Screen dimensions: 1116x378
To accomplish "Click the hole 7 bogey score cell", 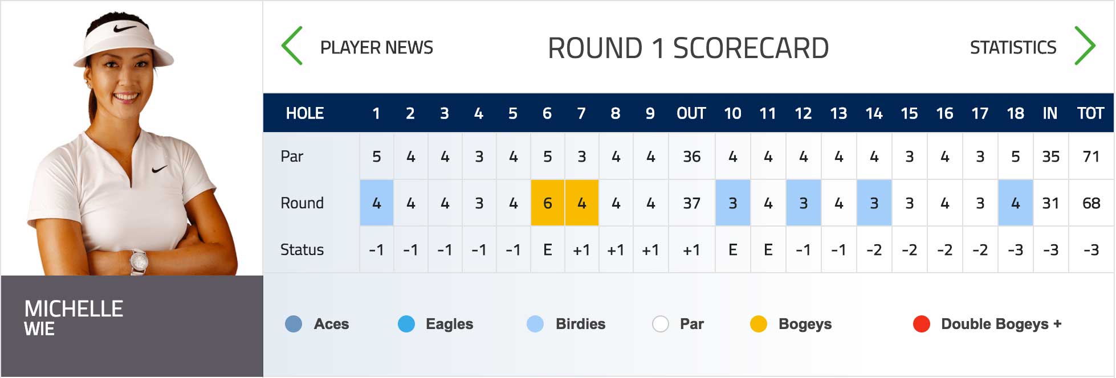I will coord(582,203).
